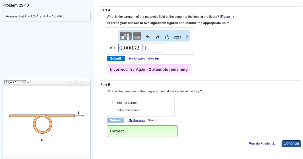303x159 pixels.
Task: Click the 'Part B' heading
Action: pyautogui.click(x=105, y=85)
